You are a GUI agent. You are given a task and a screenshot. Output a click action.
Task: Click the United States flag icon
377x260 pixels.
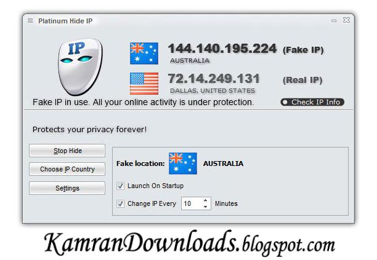pos(144,84)
